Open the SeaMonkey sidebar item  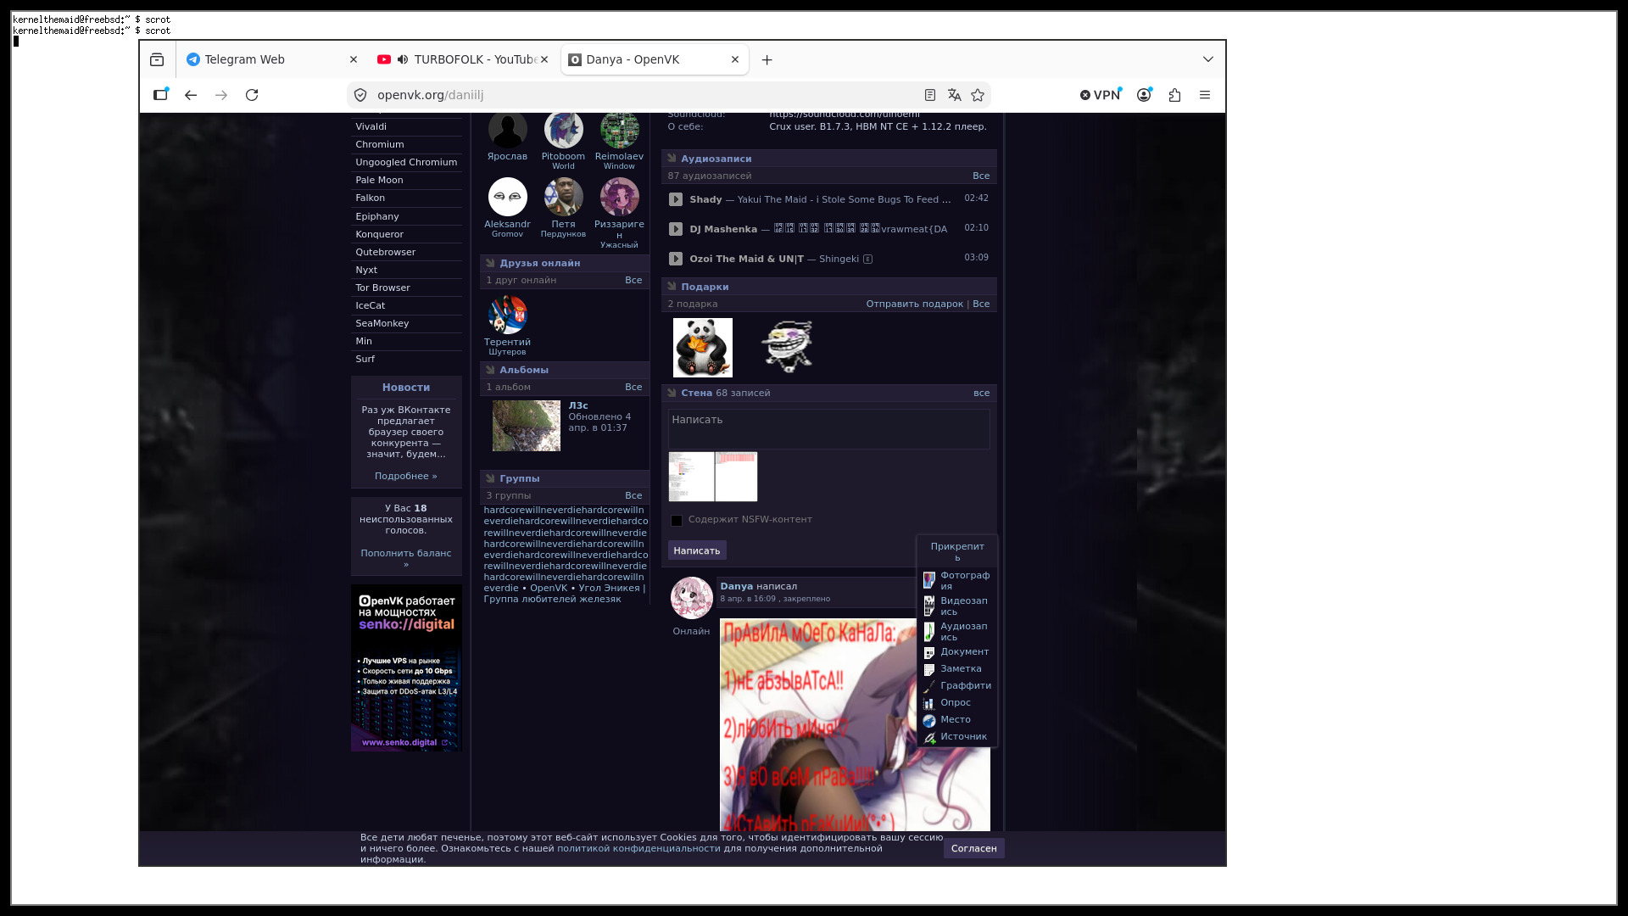click(x=407, y=323)
